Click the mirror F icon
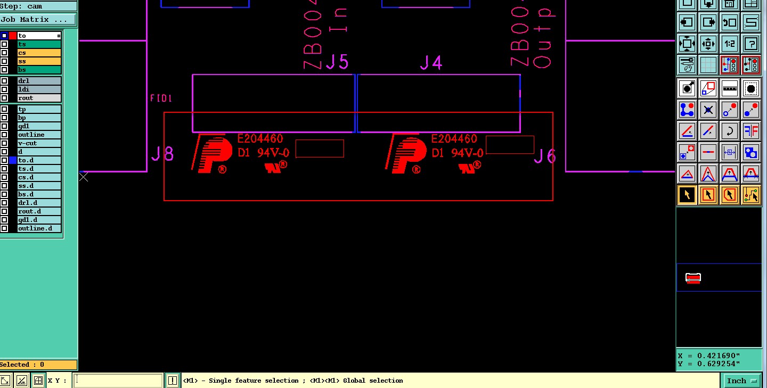The height and width of the screenshot is (388, 767). coord(751,131)
